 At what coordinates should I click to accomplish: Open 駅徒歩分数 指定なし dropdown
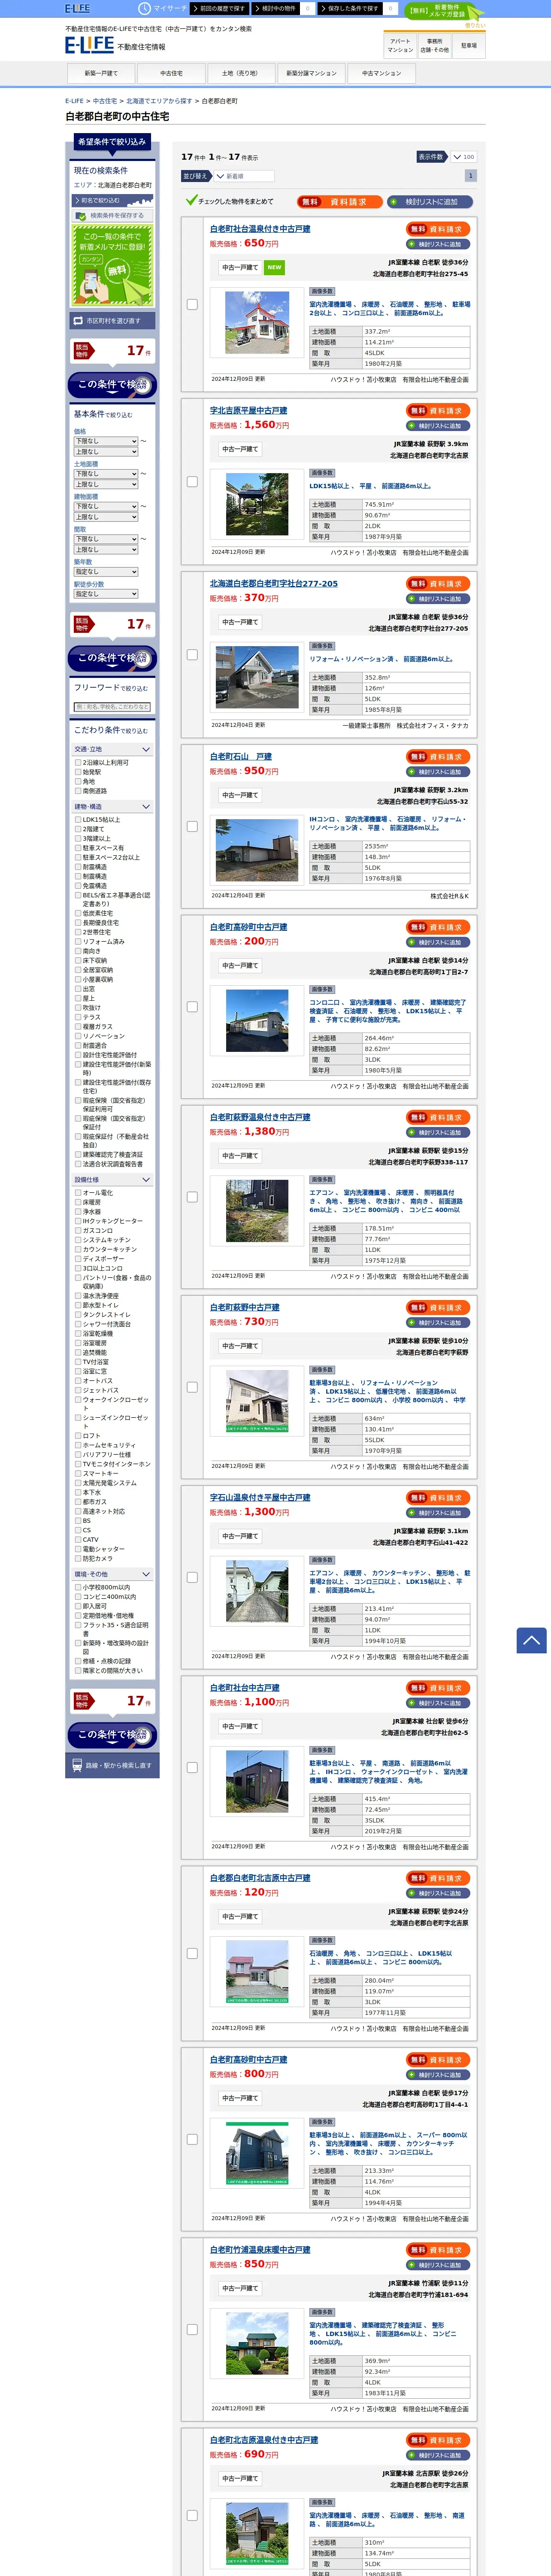pos(105,594)
